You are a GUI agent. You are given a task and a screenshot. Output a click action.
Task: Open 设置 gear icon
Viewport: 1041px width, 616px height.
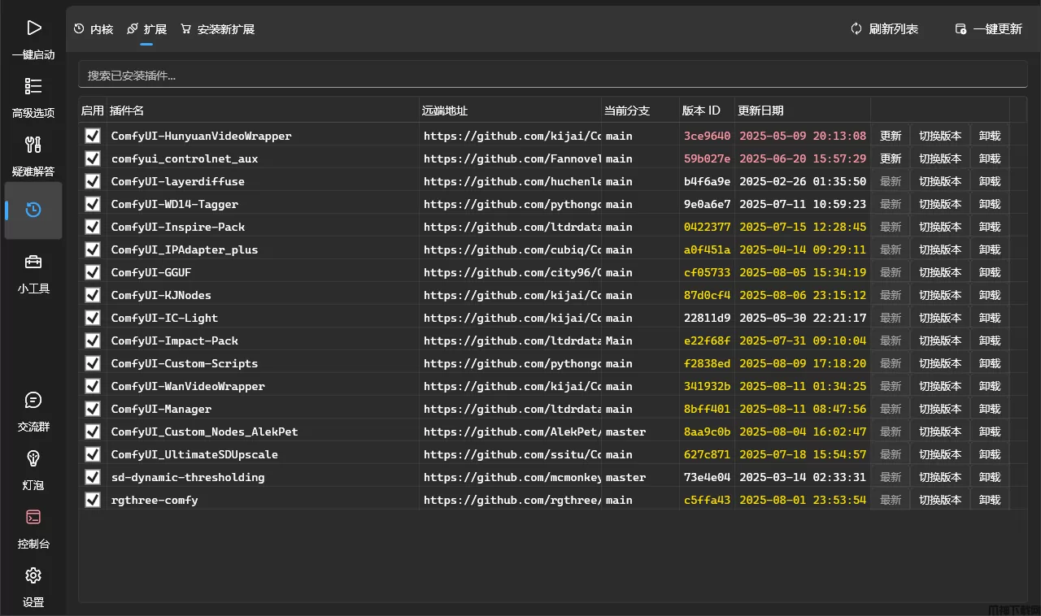(x=33, y=575)
